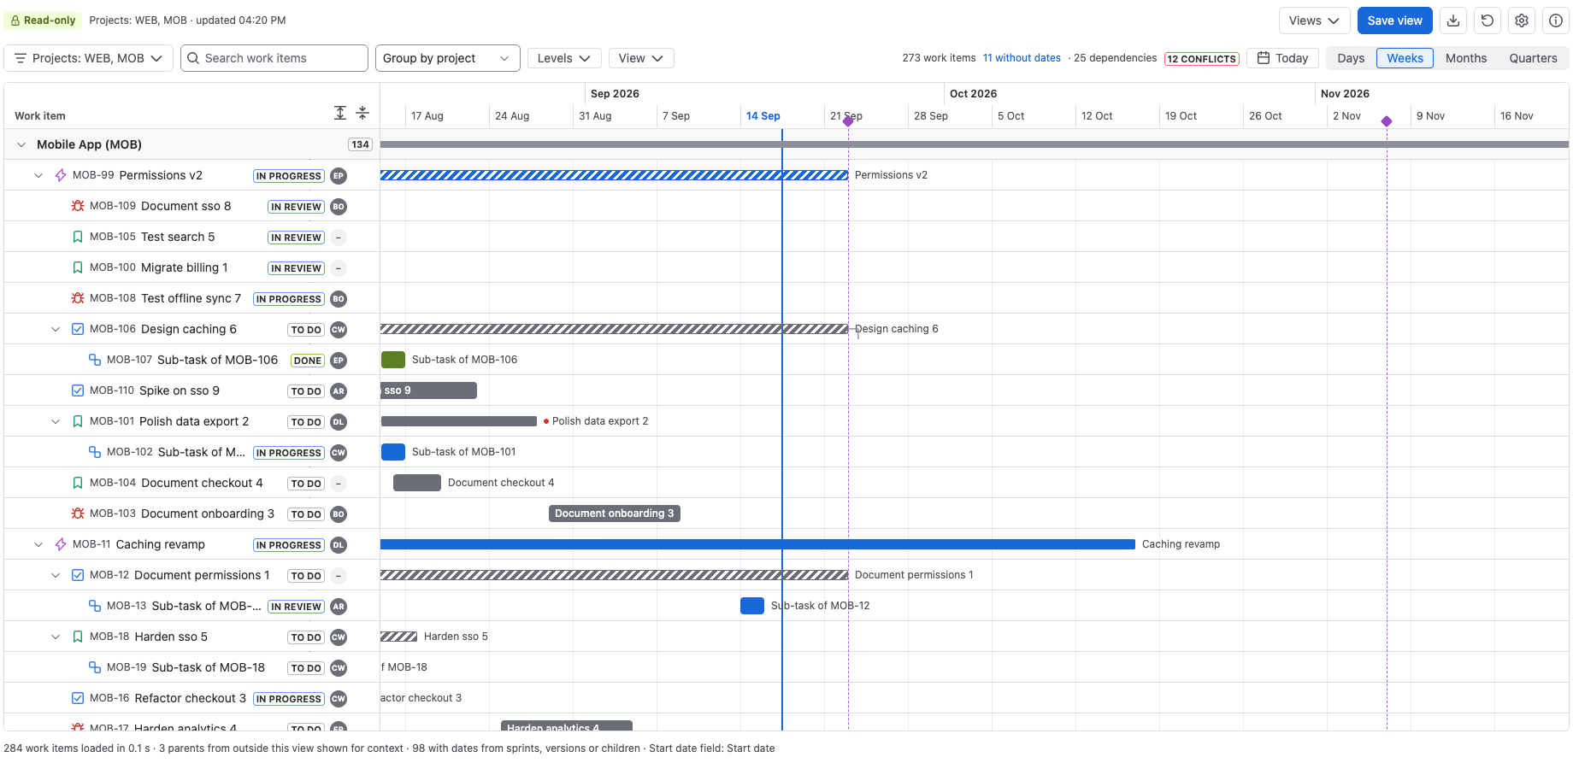Viewport: 1573px width, 769px height.
Task: Click the info circle icon
Action: [x=1556, y=21]
